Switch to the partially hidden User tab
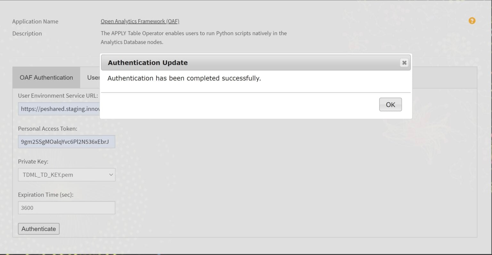This screenshot has width=492, height=255. (x=93, y=78)
